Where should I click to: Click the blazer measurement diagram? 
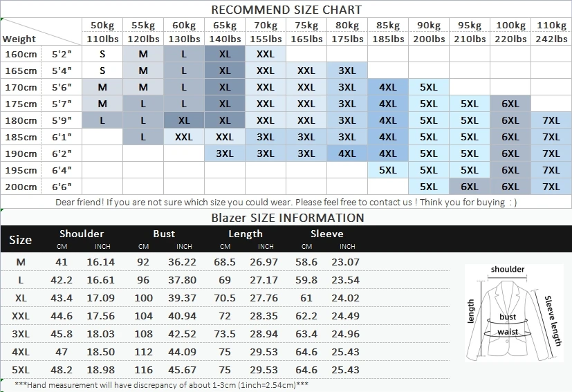[514, 313]
